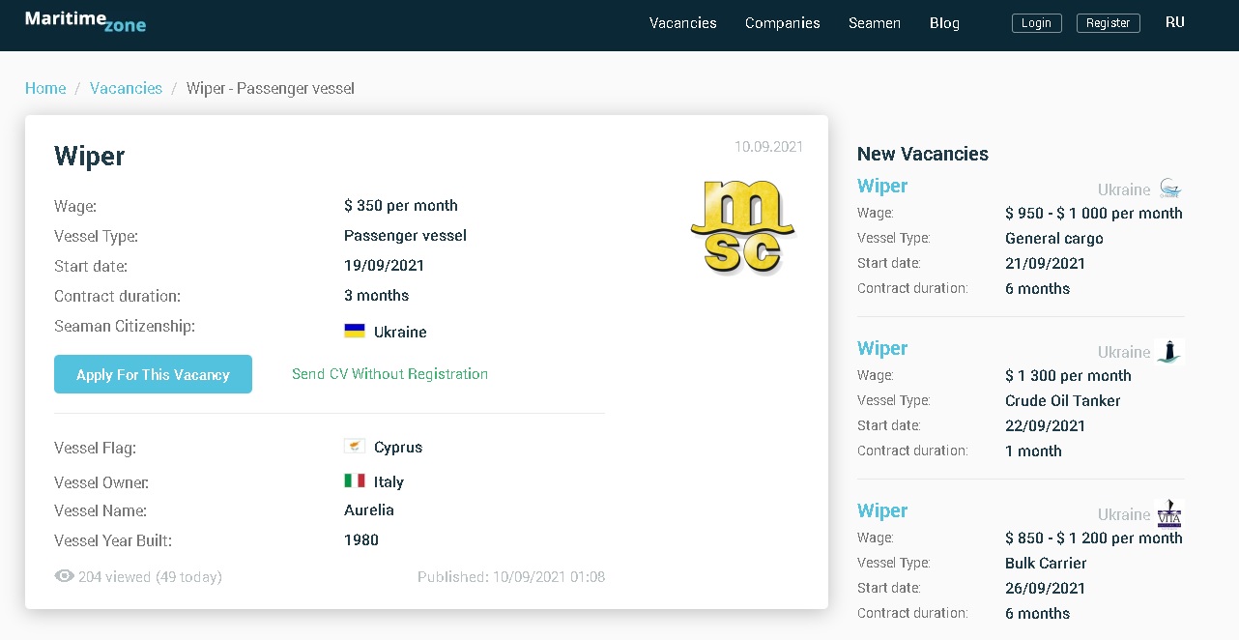1239x640 pixels.
Task: Open the Wiper vacancy for Crude Oil Tanker
Action: 882,348
